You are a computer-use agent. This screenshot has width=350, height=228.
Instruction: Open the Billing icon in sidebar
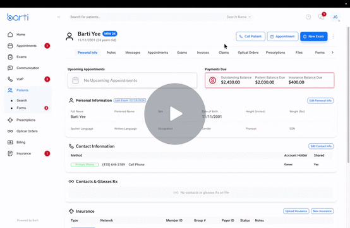[x=10, y=142]
